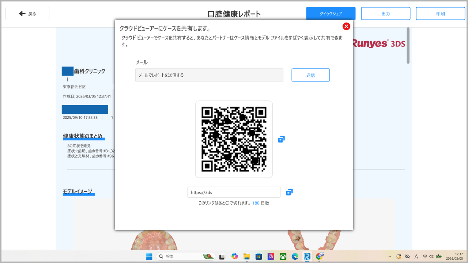Open the クイックシェア quick share tab
468x263 pixels.
[331, 14]
